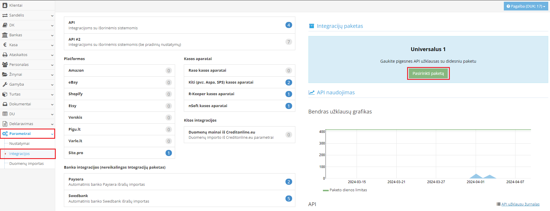Click the Bankas bank building icon

coord(5,35)
